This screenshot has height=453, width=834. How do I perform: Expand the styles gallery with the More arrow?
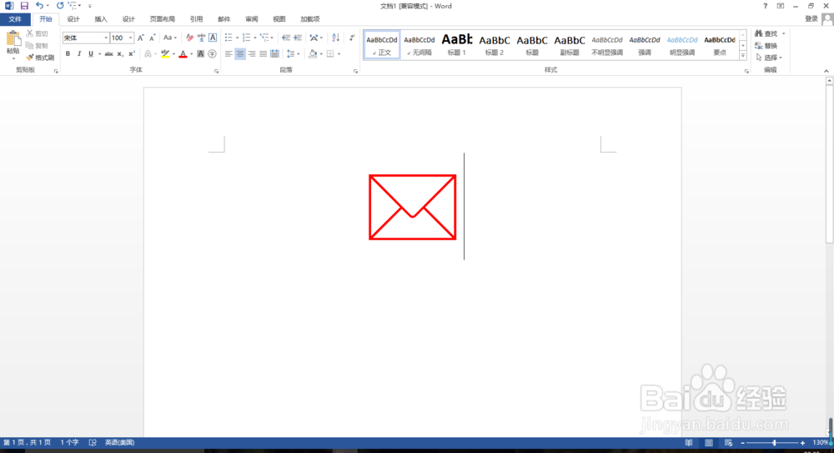[x=743, y=55]
